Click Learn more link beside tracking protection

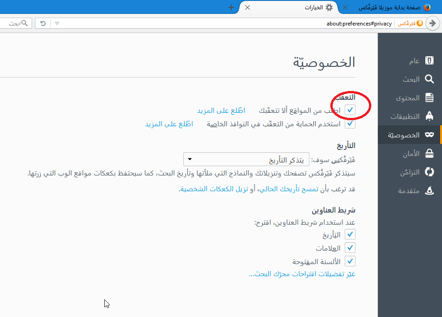(169, 124)
